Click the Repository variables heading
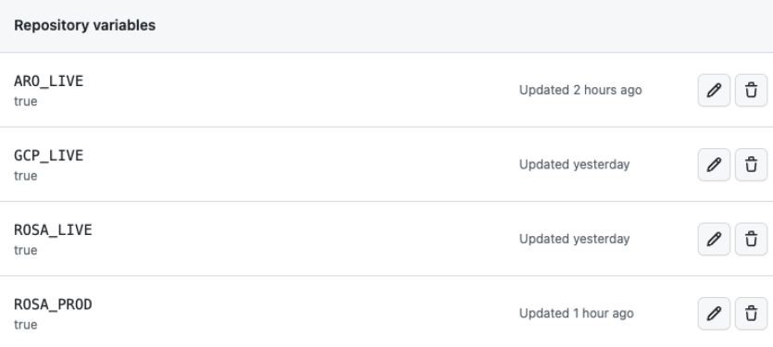The image size is (773, 347). coord(85,26)
